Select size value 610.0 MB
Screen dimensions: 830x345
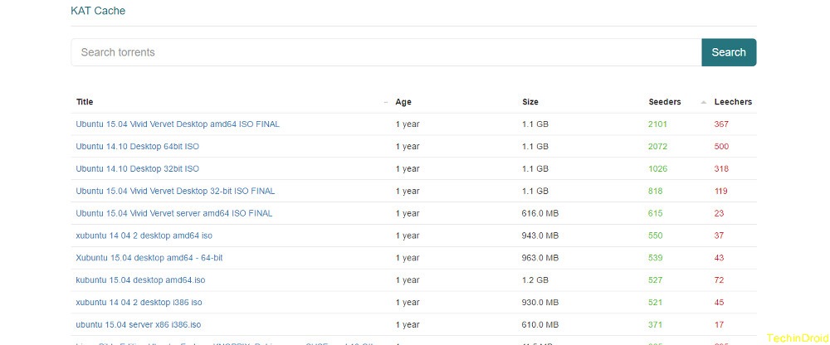click(x=540, y=325)
